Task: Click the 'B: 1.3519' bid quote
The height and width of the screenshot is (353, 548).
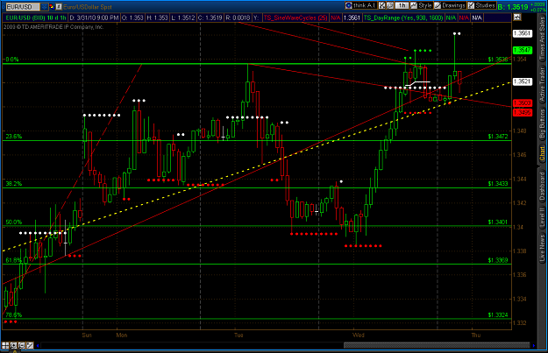Action: click(512, 7)
